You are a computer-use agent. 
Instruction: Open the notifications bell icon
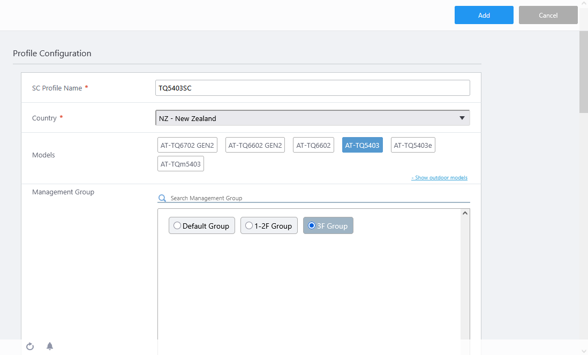tap(50, 346)
